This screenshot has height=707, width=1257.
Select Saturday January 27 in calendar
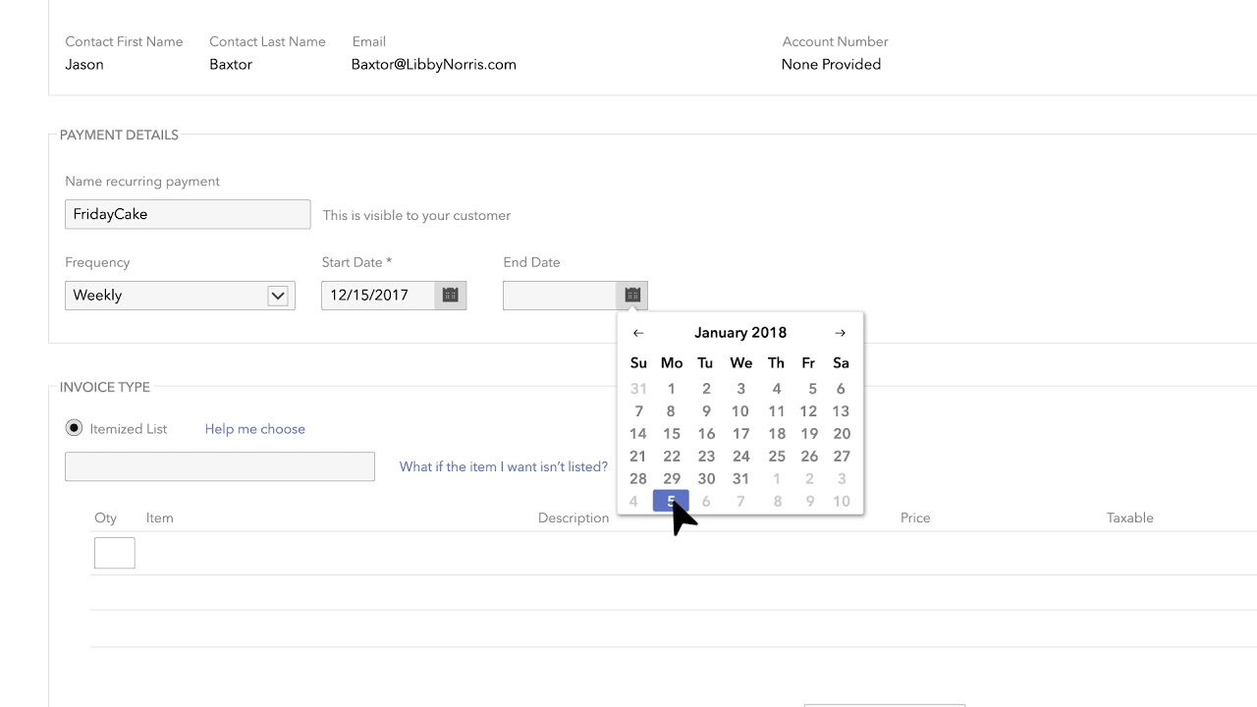click(x=842, y=457)
